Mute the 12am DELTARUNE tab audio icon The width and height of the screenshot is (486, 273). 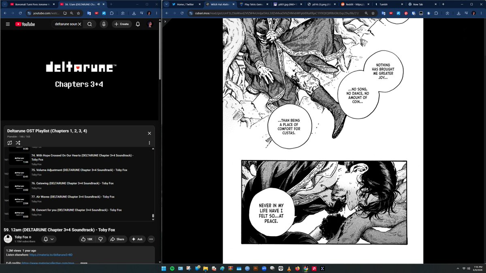point(98,4)
